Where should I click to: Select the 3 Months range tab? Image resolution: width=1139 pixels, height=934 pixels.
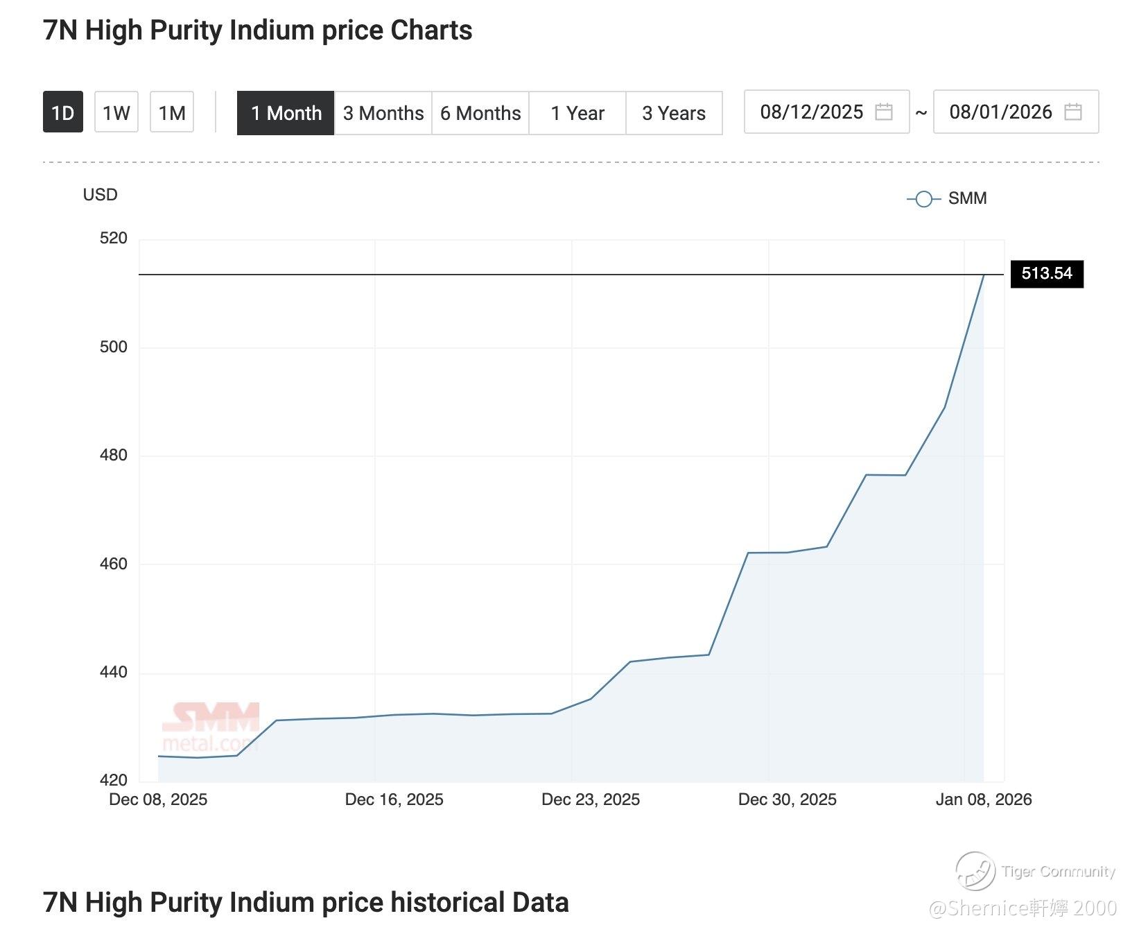(383, 113)
